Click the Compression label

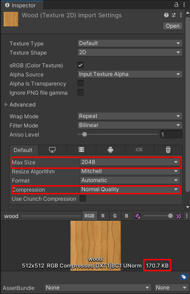point(29,190)
